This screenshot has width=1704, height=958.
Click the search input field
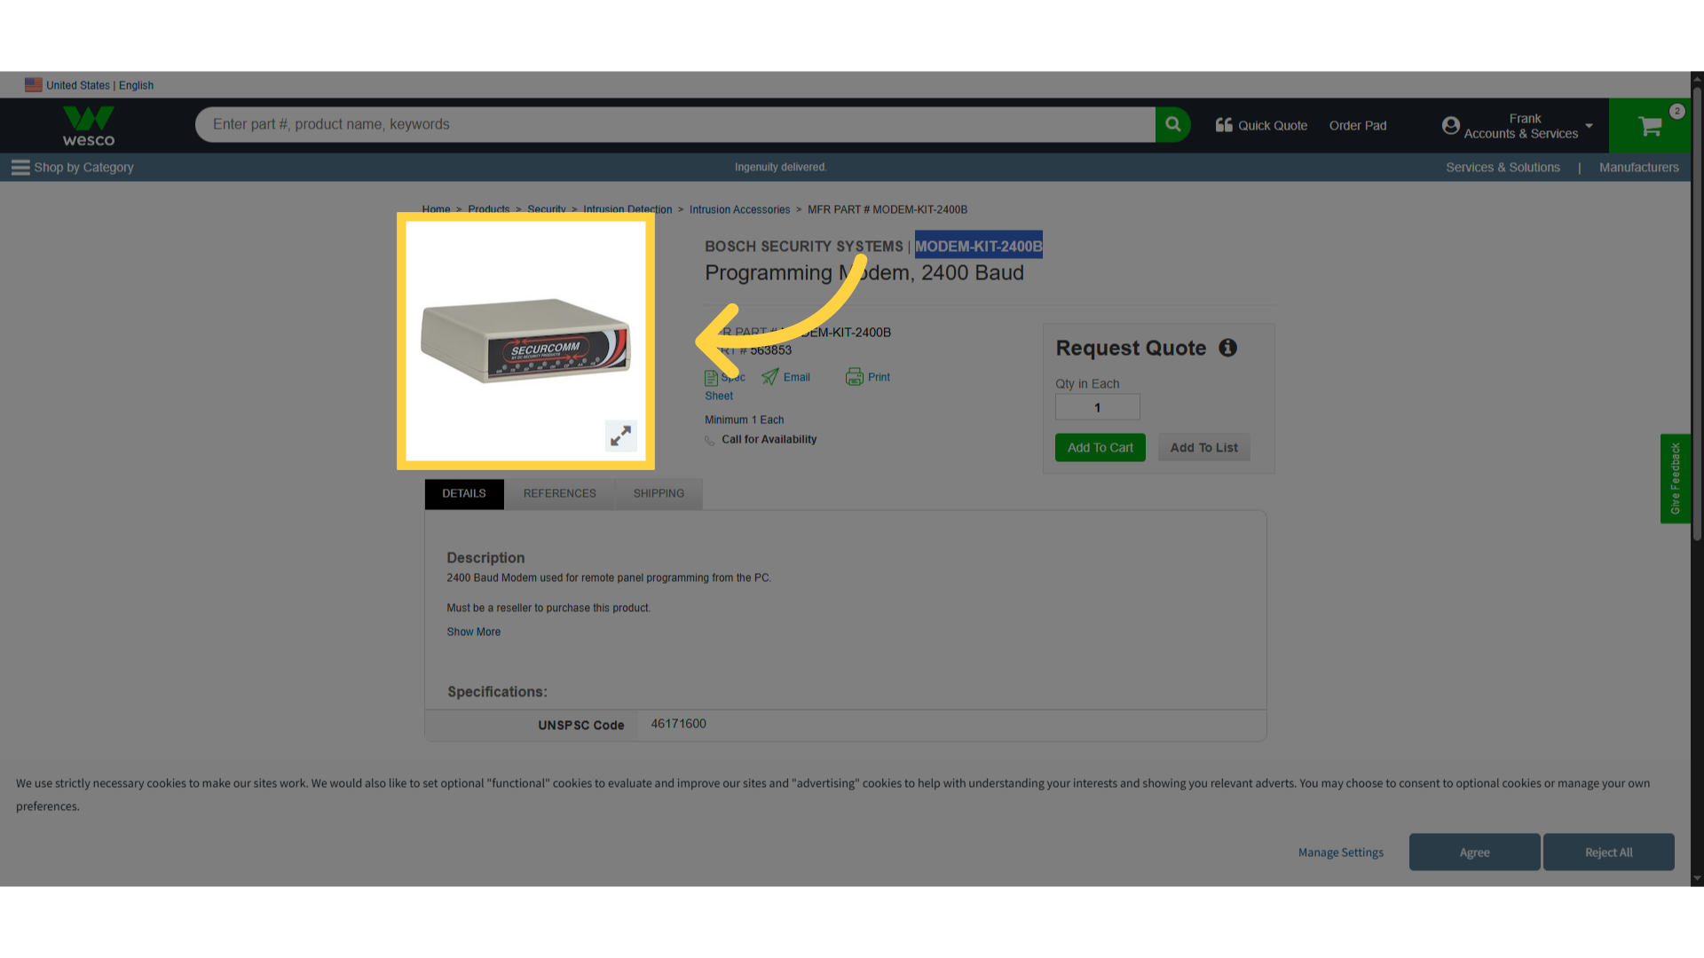(674, 125)
